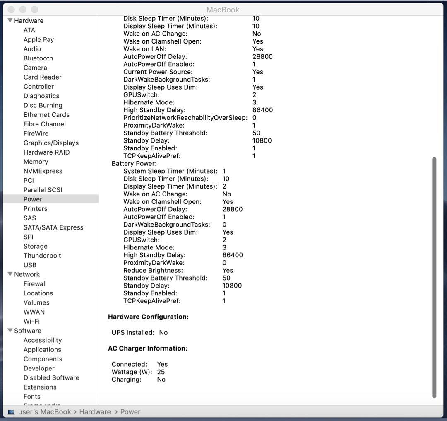Select the highlighted Power item

[33, 199]
